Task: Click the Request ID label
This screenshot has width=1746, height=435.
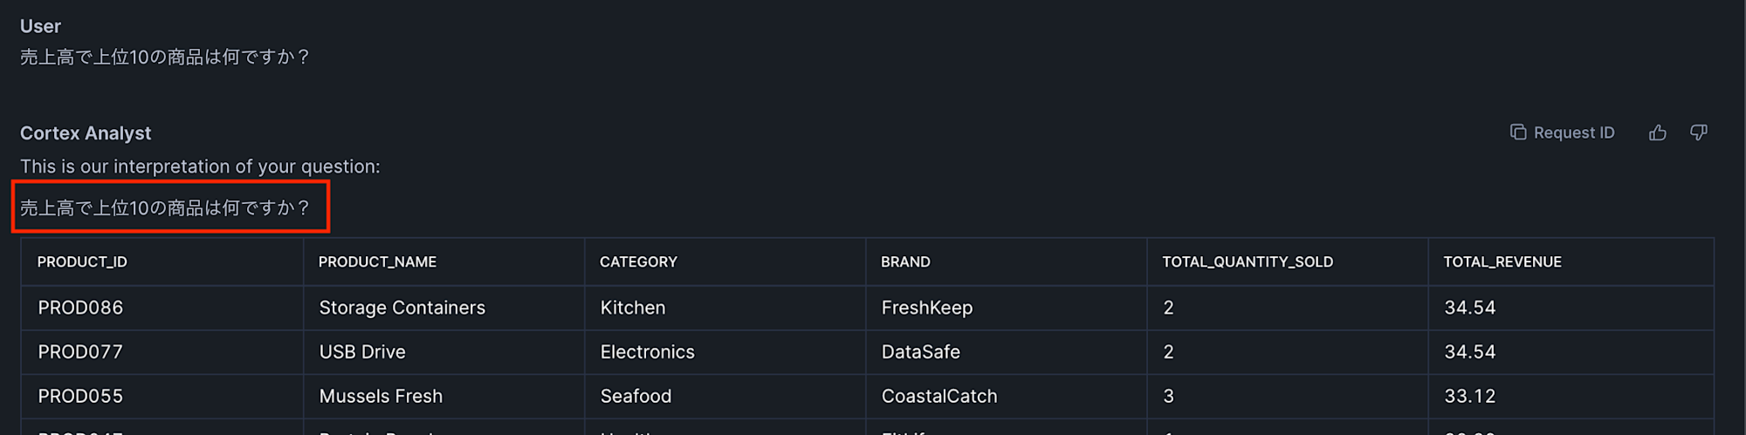Action: coord(1574,133)
